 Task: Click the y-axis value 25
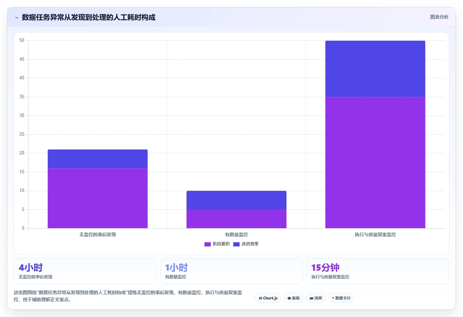(22, 134)
